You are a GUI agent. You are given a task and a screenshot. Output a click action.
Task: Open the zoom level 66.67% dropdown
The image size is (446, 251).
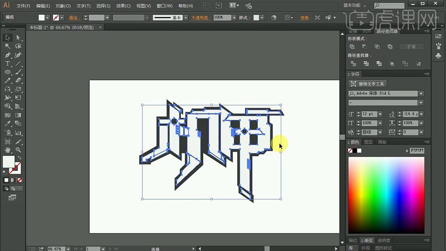(x=68, y=249)
